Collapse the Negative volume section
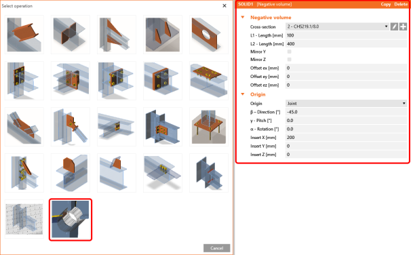Screen dimensions: 411x255 (243, 18)
